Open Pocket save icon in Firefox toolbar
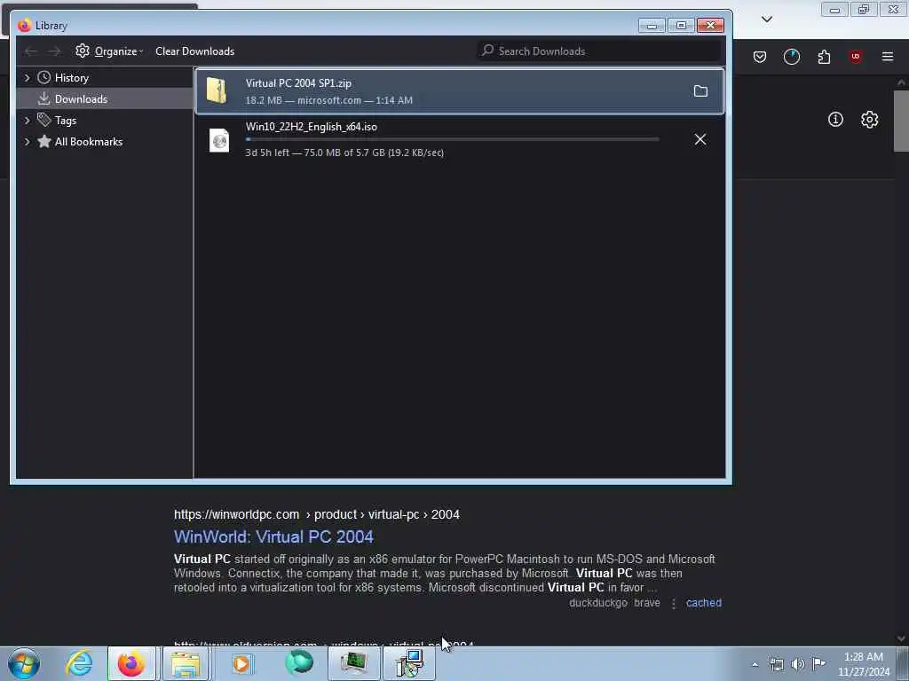 pos(760,57)
